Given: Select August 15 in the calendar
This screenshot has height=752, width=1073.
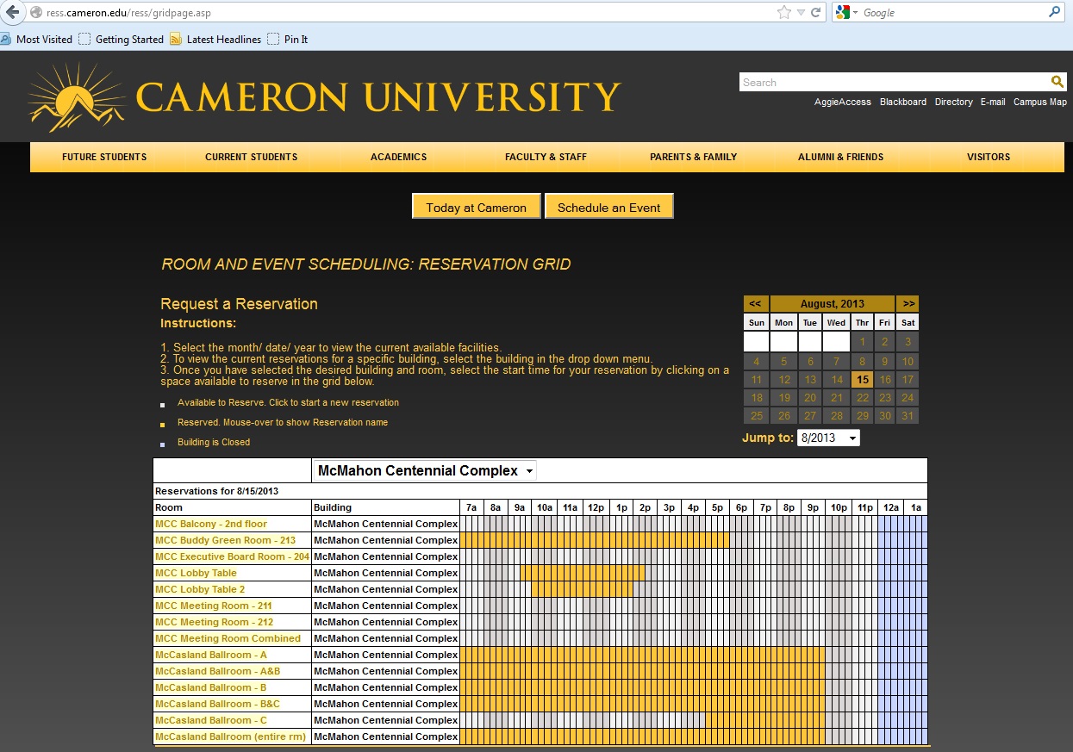Looking at the screenshot, I should pyautogui.click(x=862, y=379).
